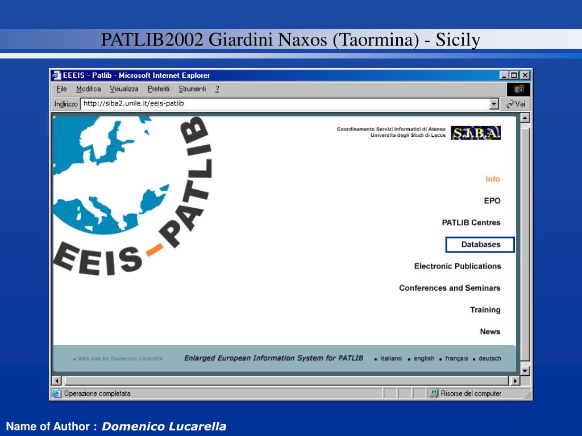582x436 pixels.
Task: Click the Risorse del computer zone icon
Action: click(x=434, y=393)
